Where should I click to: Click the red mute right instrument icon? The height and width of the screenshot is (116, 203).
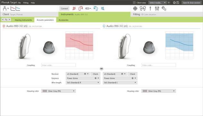tap(74, 9)
